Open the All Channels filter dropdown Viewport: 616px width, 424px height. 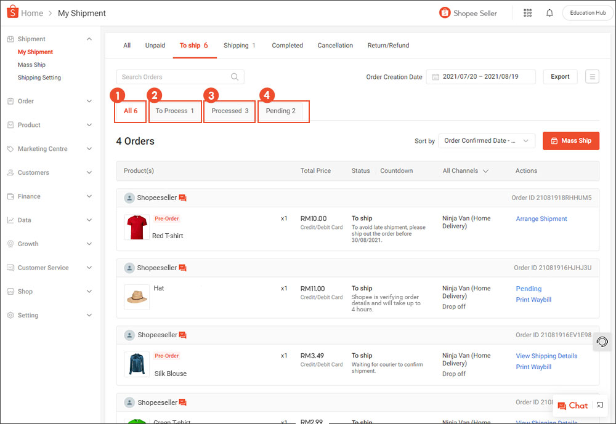tap(465, 170)
